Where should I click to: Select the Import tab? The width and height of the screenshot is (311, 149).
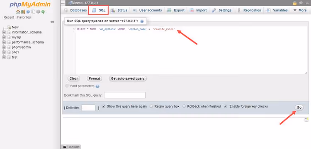tap(198, 10)
